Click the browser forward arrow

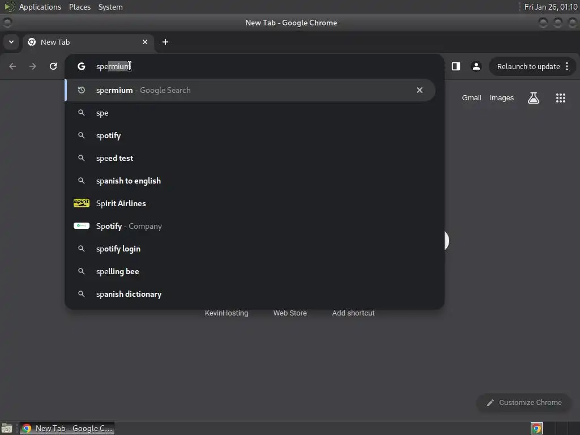click(x=33, y=66)
